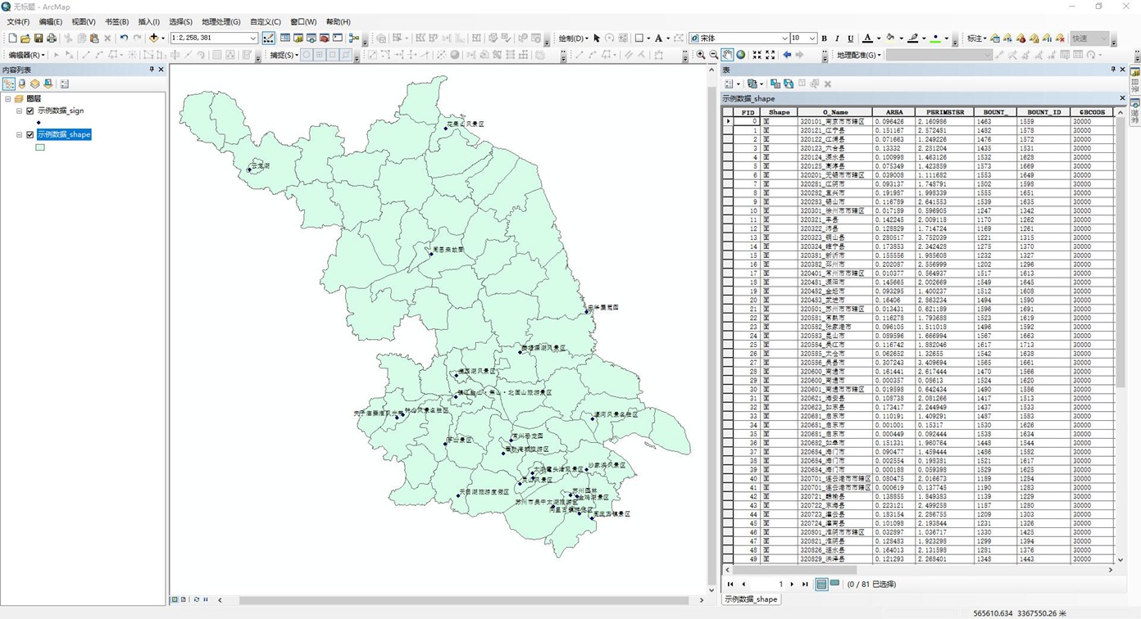Zoom to full extent with globe icon

click(x=741, y=55)
